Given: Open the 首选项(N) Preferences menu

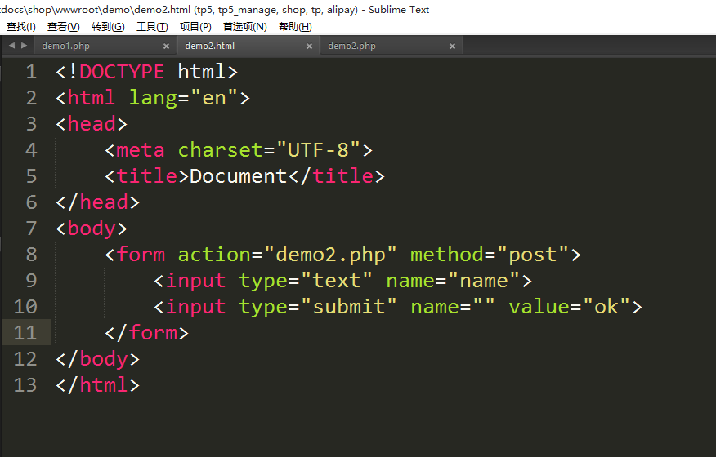Looking at the screenshot, I should (x=244, y=27).
